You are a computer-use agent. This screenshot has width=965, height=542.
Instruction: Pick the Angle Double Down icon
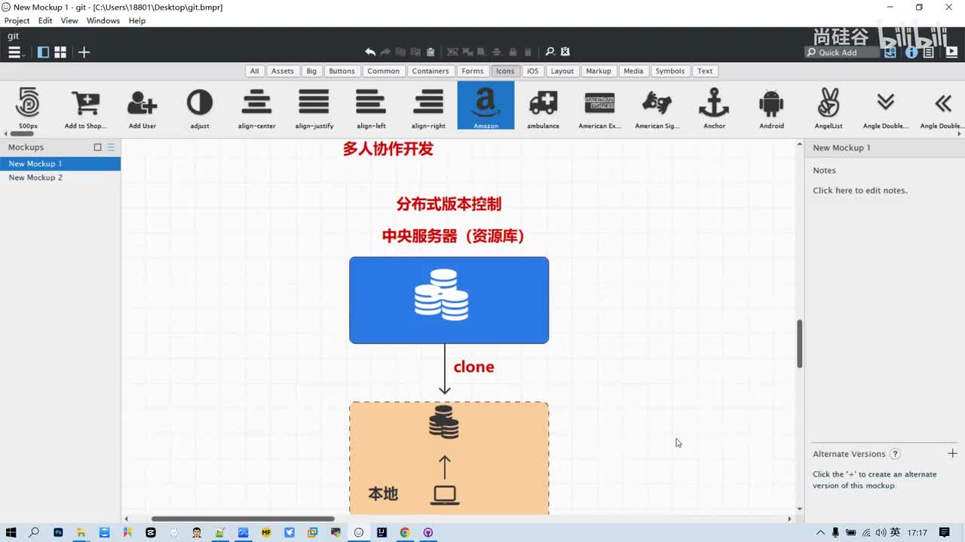886,107
